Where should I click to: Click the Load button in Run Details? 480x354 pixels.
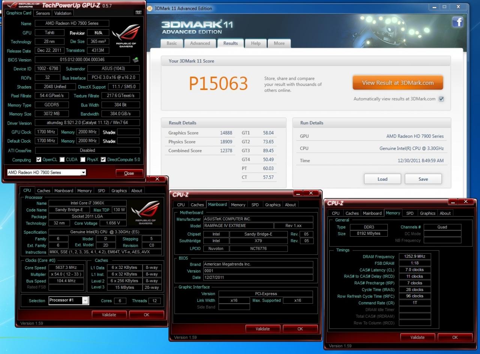[382, 179]
